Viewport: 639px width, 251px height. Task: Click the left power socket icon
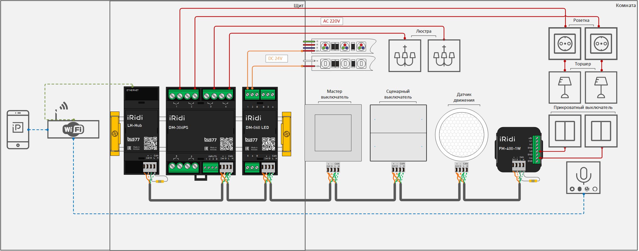click(x=565, y=44)
